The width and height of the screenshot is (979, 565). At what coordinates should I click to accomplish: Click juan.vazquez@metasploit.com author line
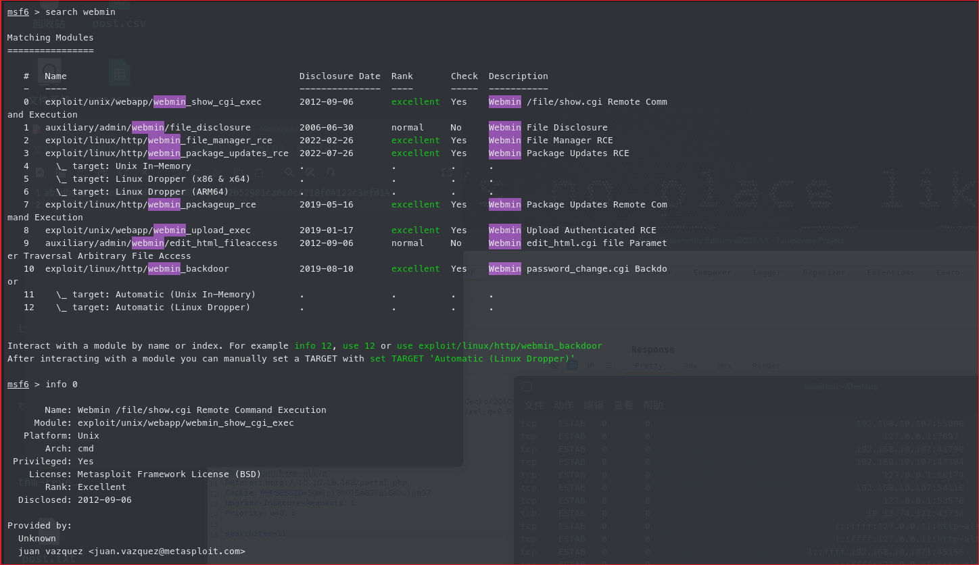[132, 551]
